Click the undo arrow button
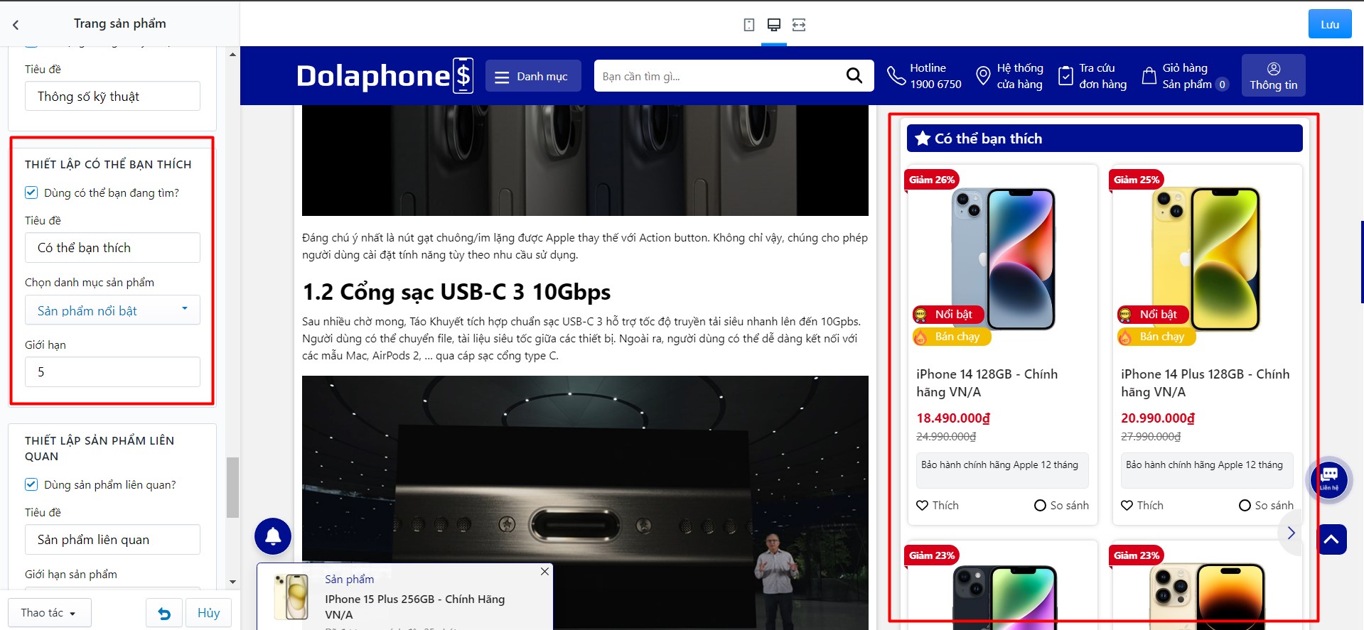The width and height of the screenshot is (1364, 630). (164, 613)
